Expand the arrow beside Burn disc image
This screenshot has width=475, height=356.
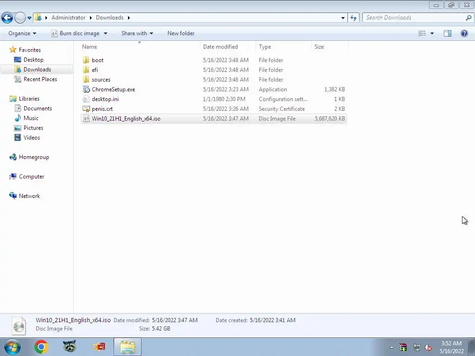(x=105, y=33)
